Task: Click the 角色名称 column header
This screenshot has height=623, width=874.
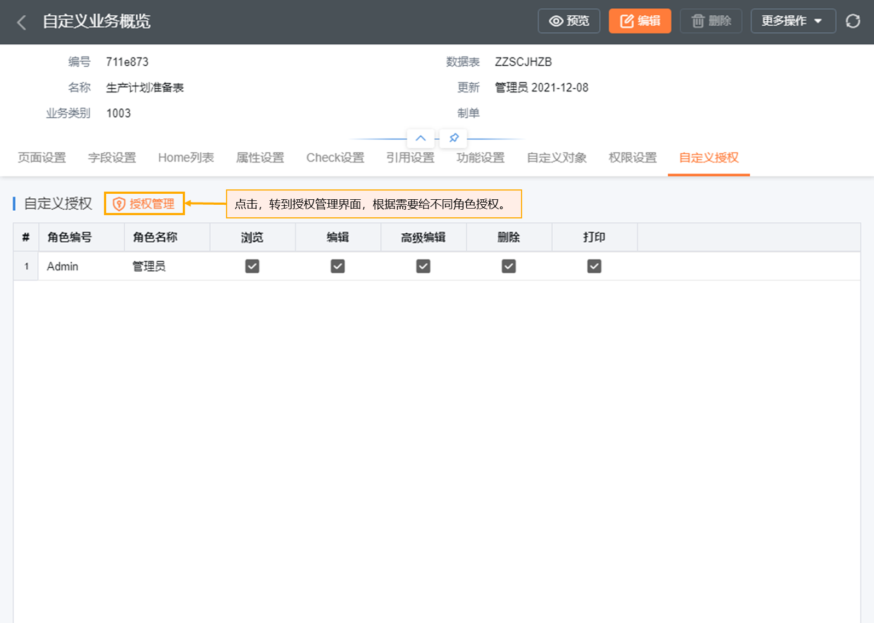Action: [167, 237]
